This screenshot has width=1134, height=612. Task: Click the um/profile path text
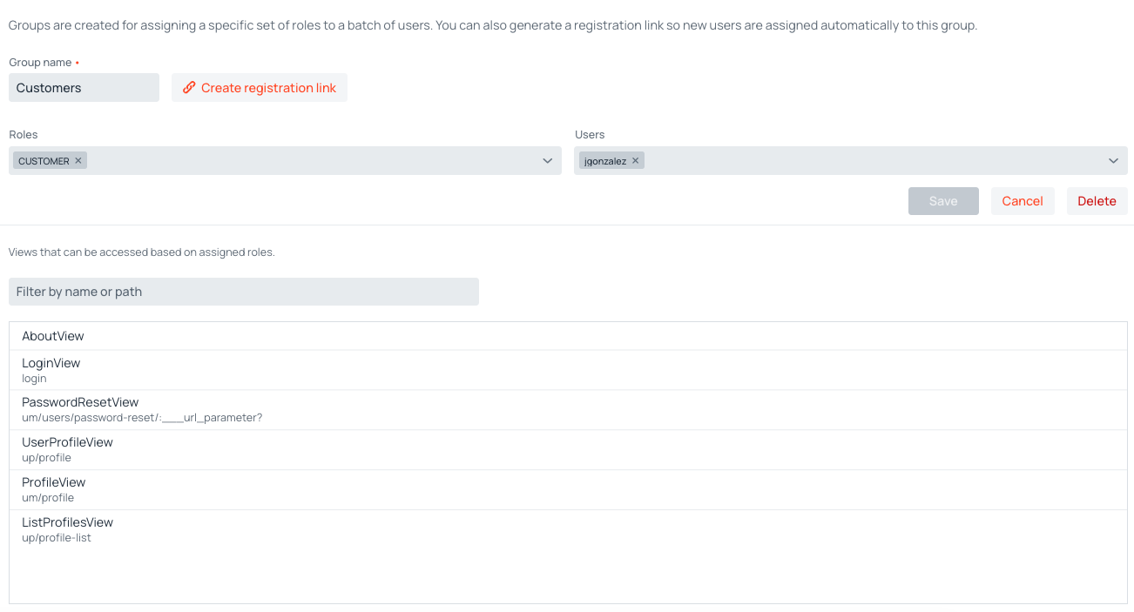pos(48,498)
